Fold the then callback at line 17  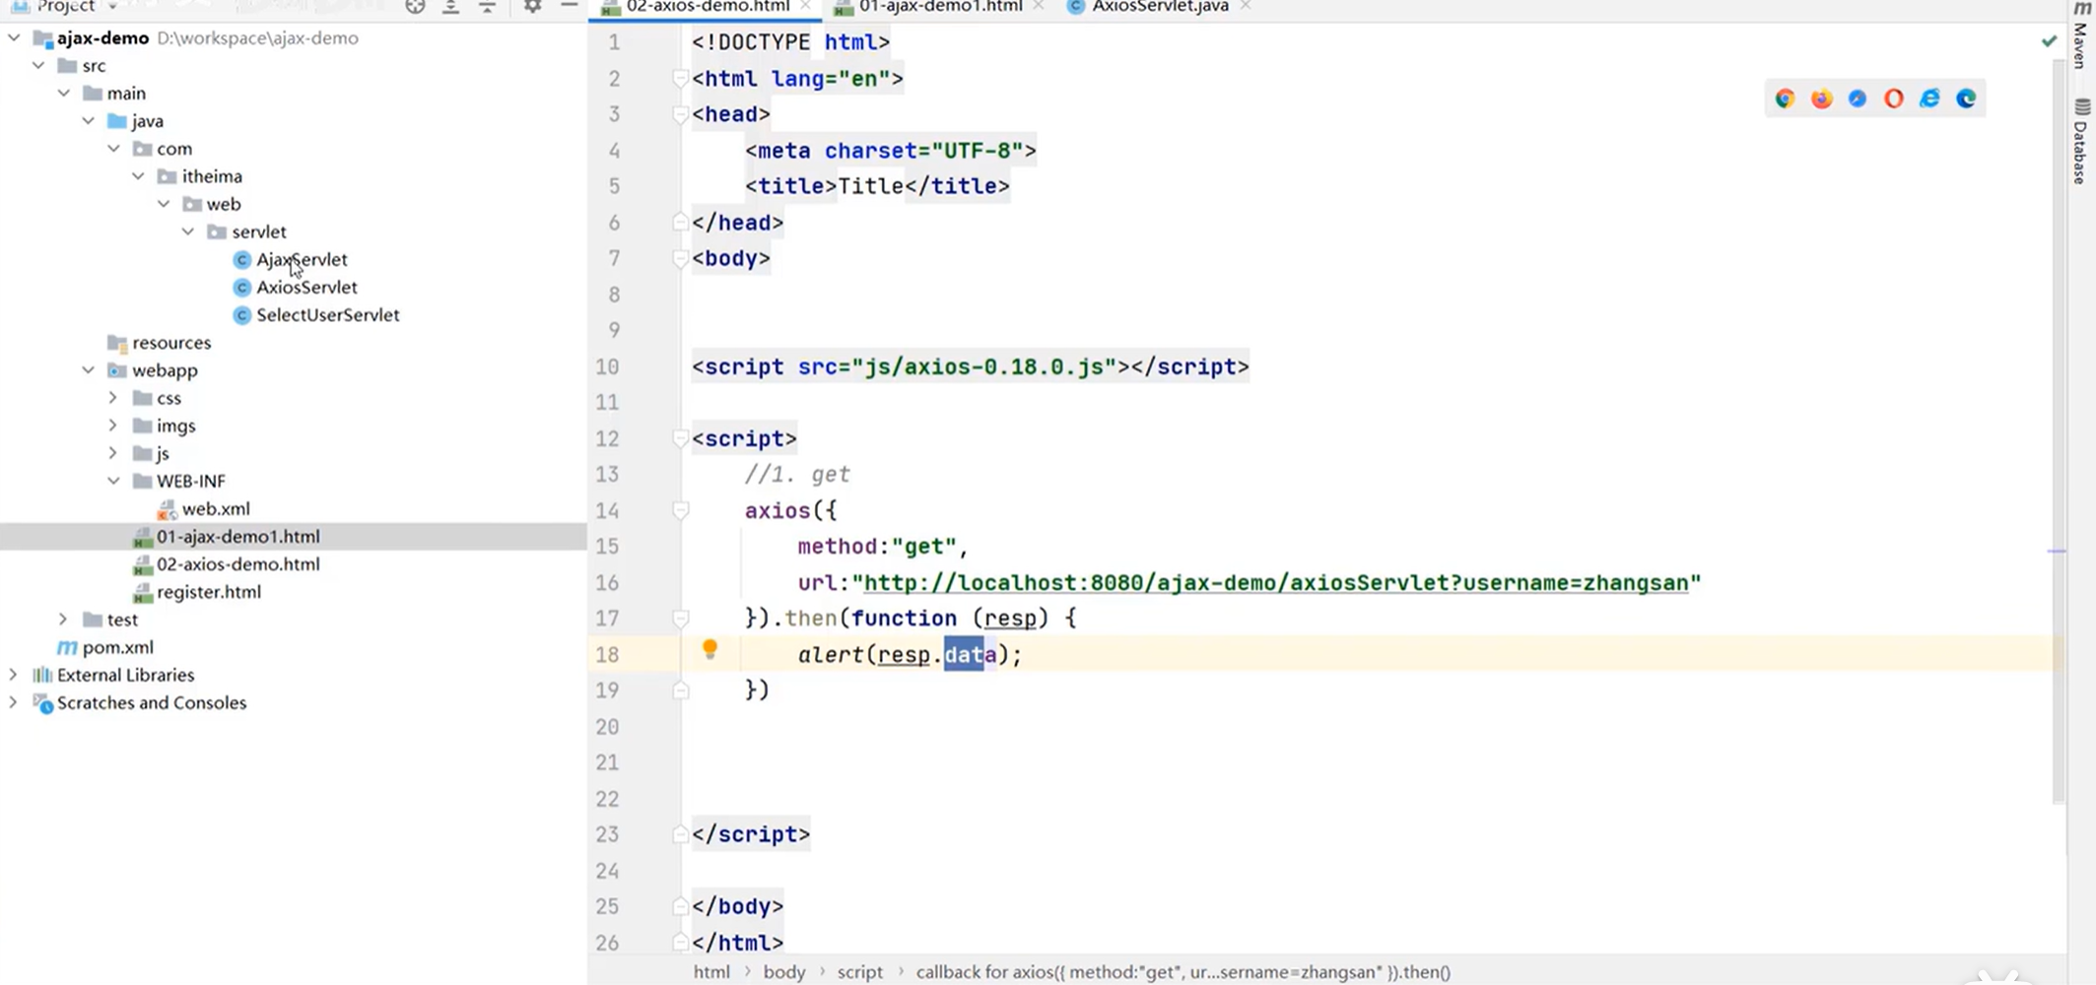680,618
